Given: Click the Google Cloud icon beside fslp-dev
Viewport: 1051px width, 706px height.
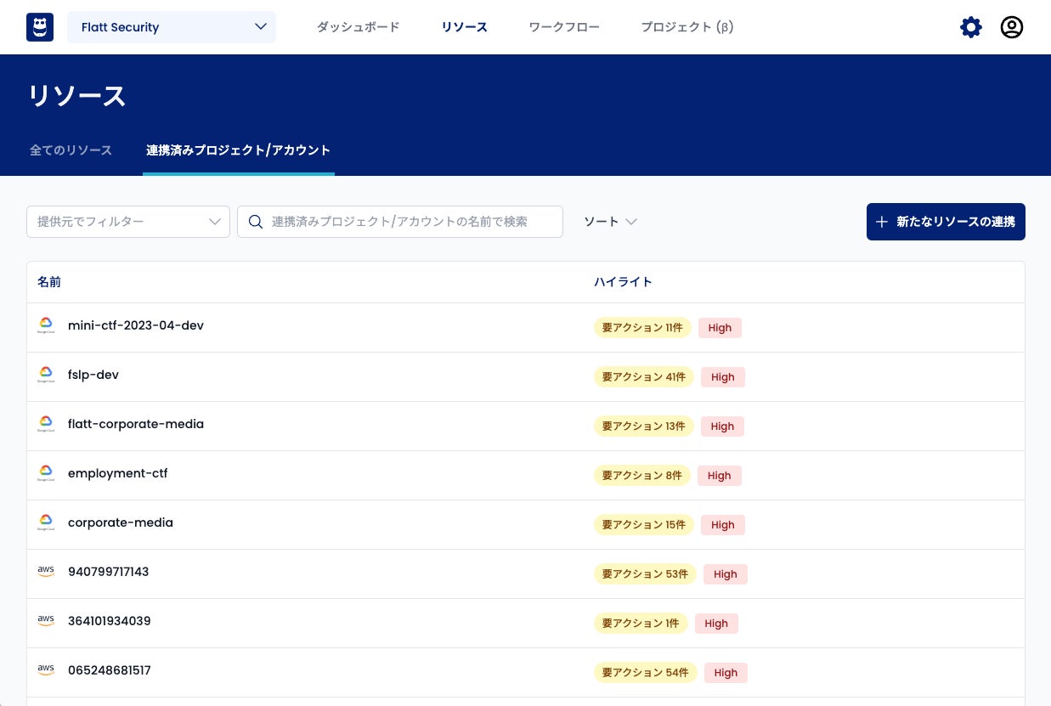Looking at the screenshot, I should 46,376.
